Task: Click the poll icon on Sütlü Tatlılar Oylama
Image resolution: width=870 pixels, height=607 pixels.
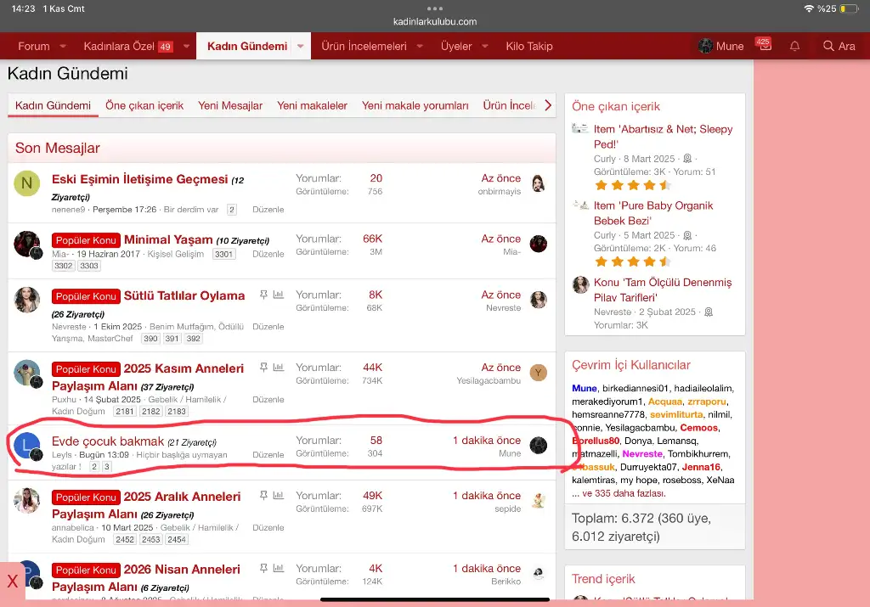Action: point(279,295)
